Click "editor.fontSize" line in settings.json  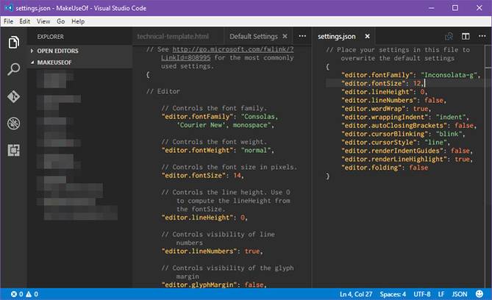[383, 84]
